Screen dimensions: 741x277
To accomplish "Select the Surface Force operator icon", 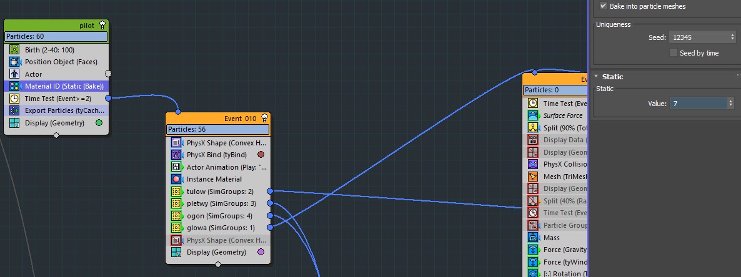I will coord(533,115).
